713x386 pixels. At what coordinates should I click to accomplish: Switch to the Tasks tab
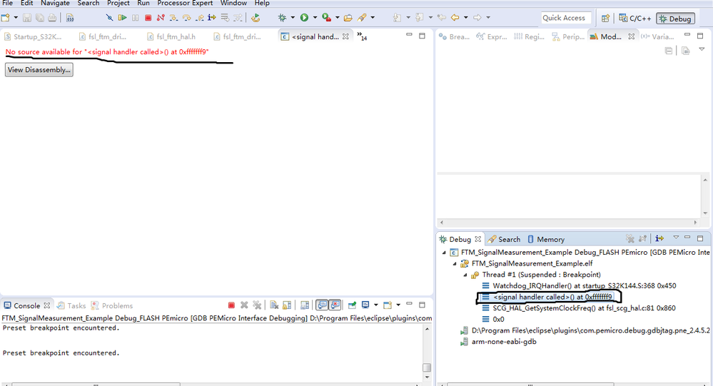click(x=71, y=305)
